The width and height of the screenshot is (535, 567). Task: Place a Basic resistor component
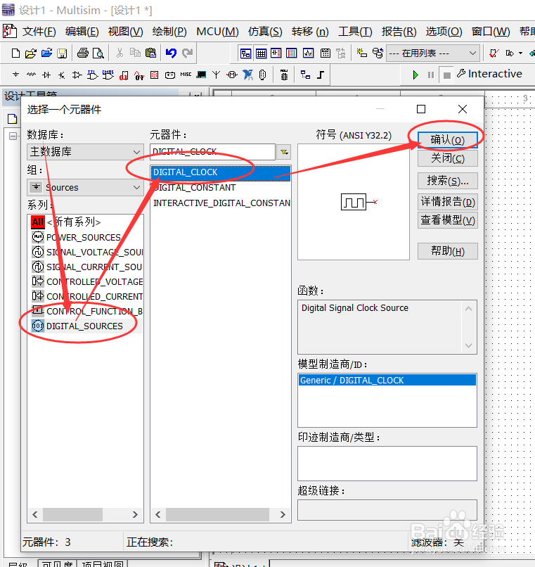pyautogui.click(x=31, y=75)
